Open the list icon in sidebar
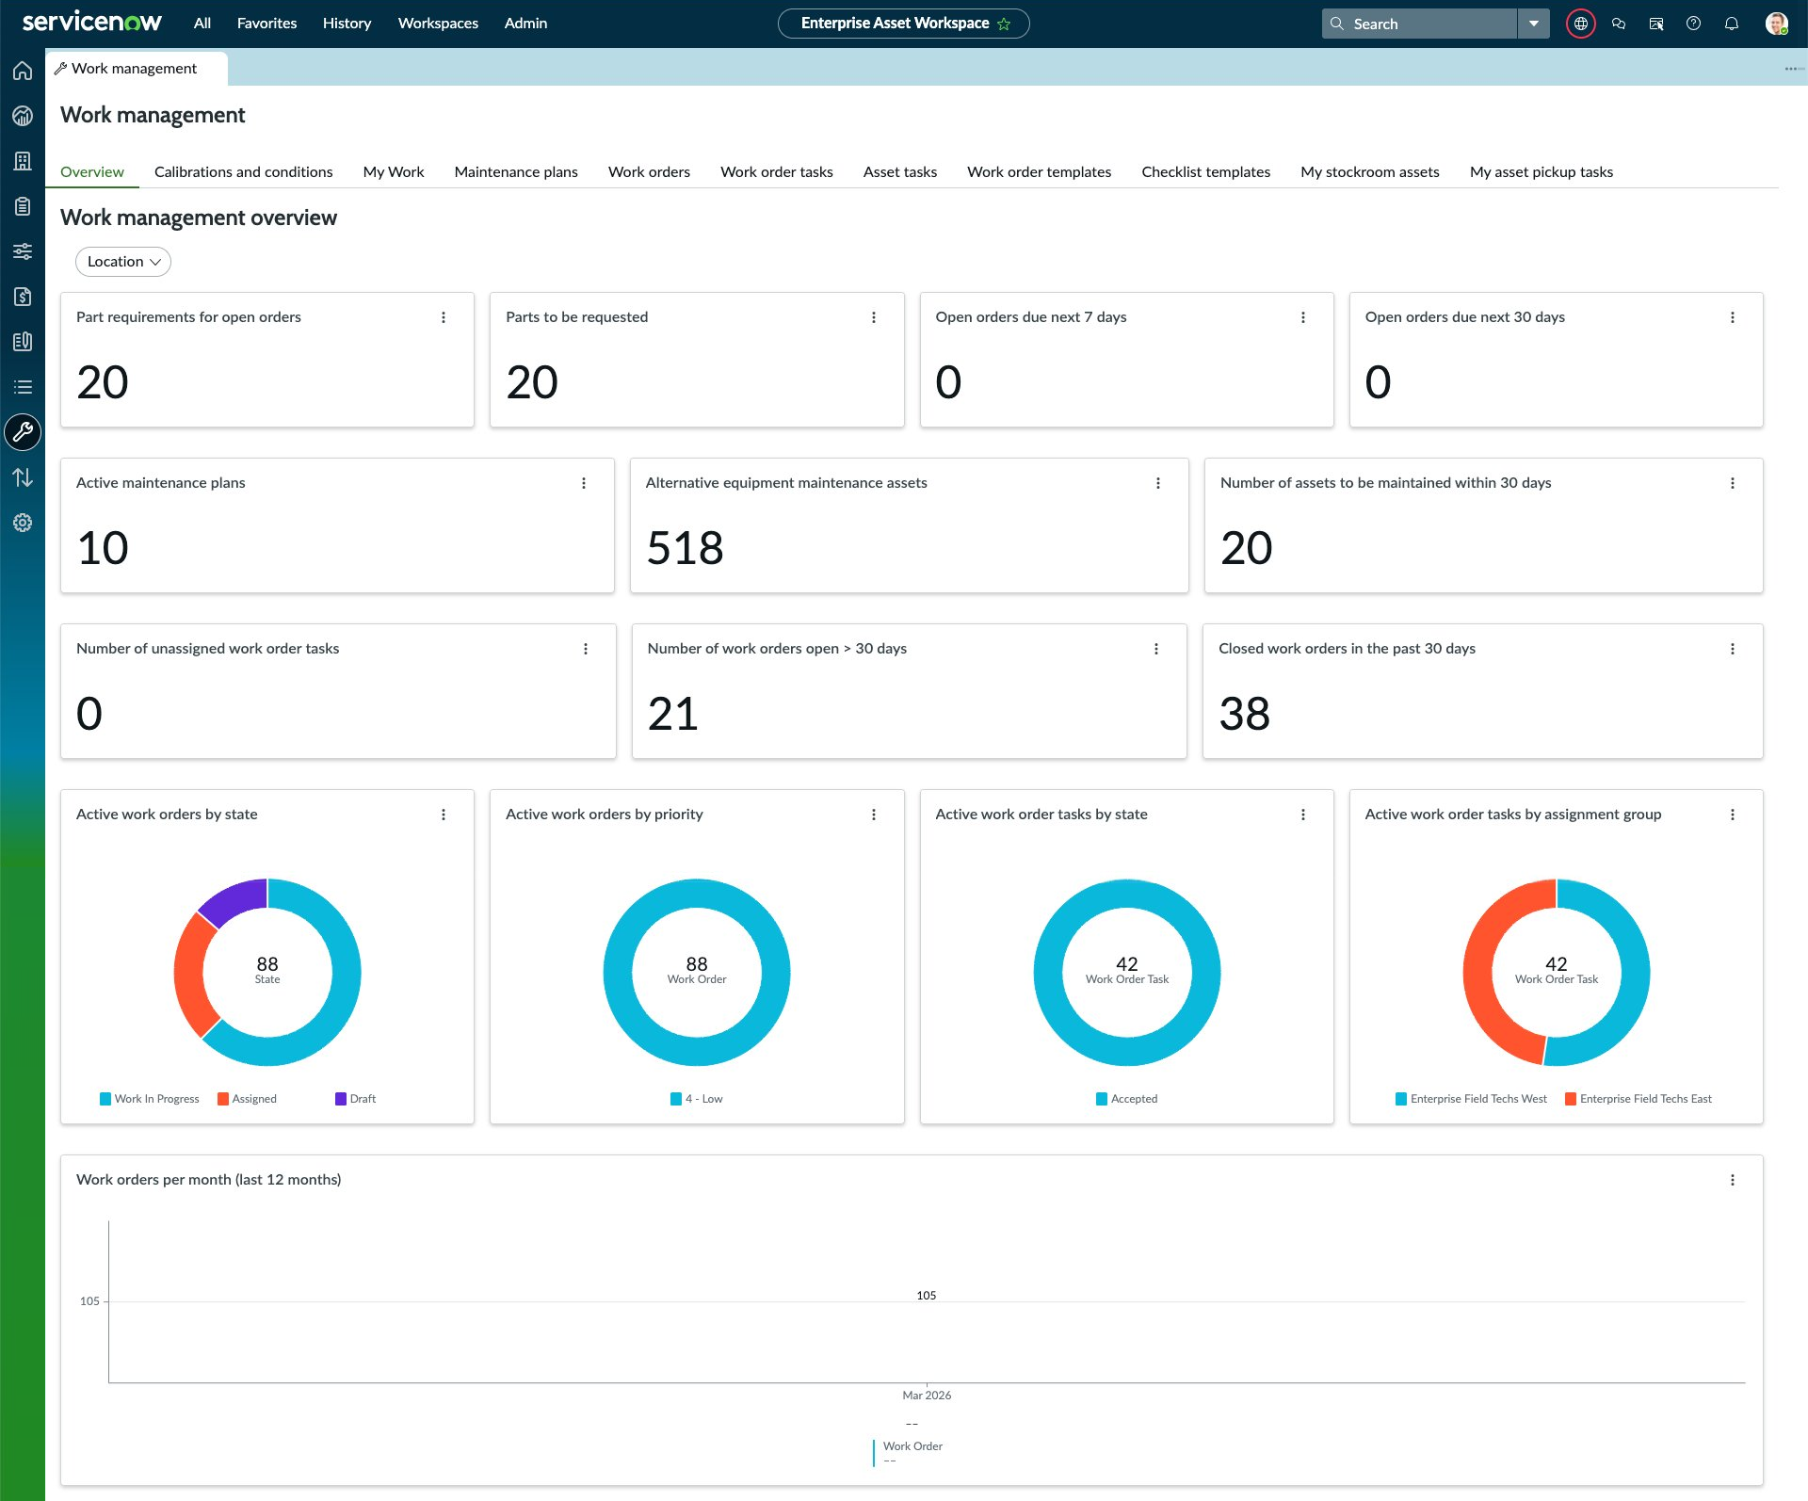 [x=23, y=387]
